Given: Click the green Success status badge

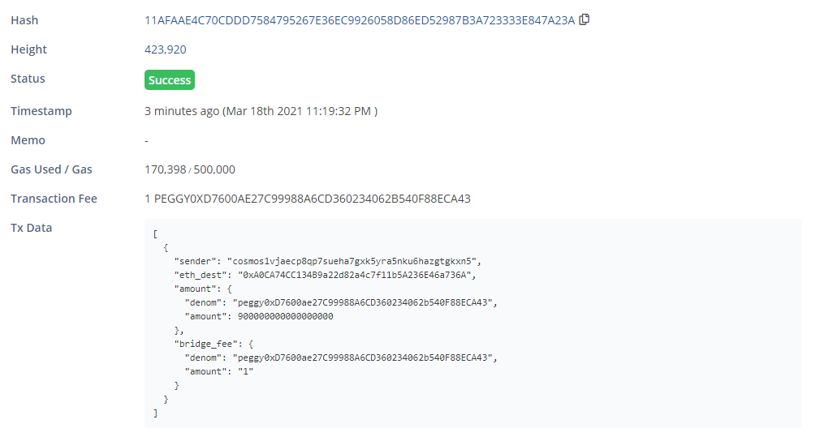Looking at the screenshot, I should click(170, 80).
